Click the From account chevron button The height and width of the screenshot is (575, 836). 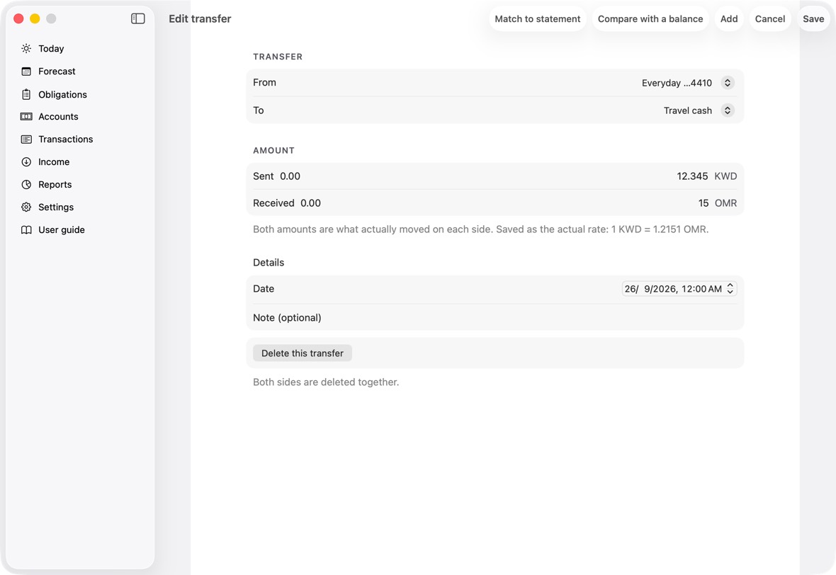pyautogui.click(x=727, y=83)
